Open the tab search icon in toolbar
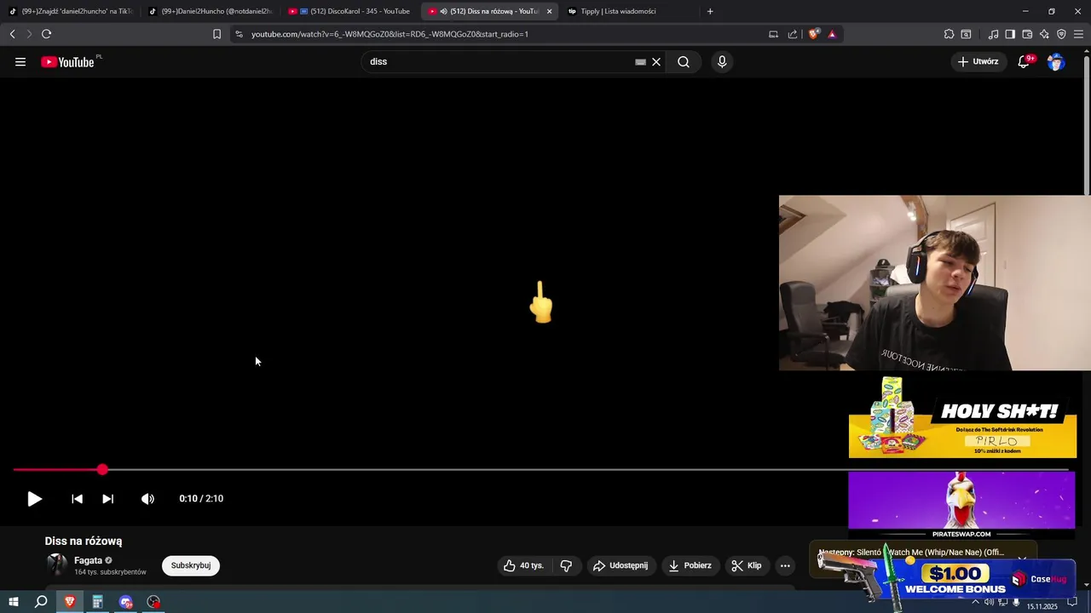Screen dimensions: 1091x613 coord(966,34)
